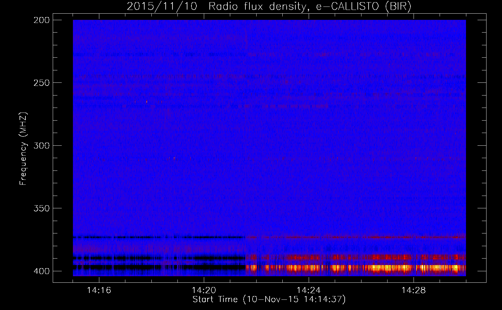This screenshot has width=502, height=310.
Task: Click the 14:28 time tick label
Action: click(414, 290)
